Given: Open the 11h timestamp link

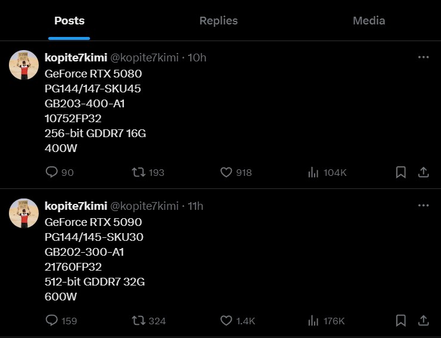Looking at the screenshot, I should click(x=195, y=206).
